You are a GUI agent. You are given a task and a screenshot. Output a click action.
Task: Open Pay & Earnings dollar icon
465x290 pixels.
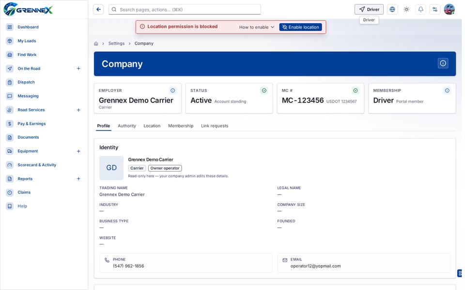(10, 124)
